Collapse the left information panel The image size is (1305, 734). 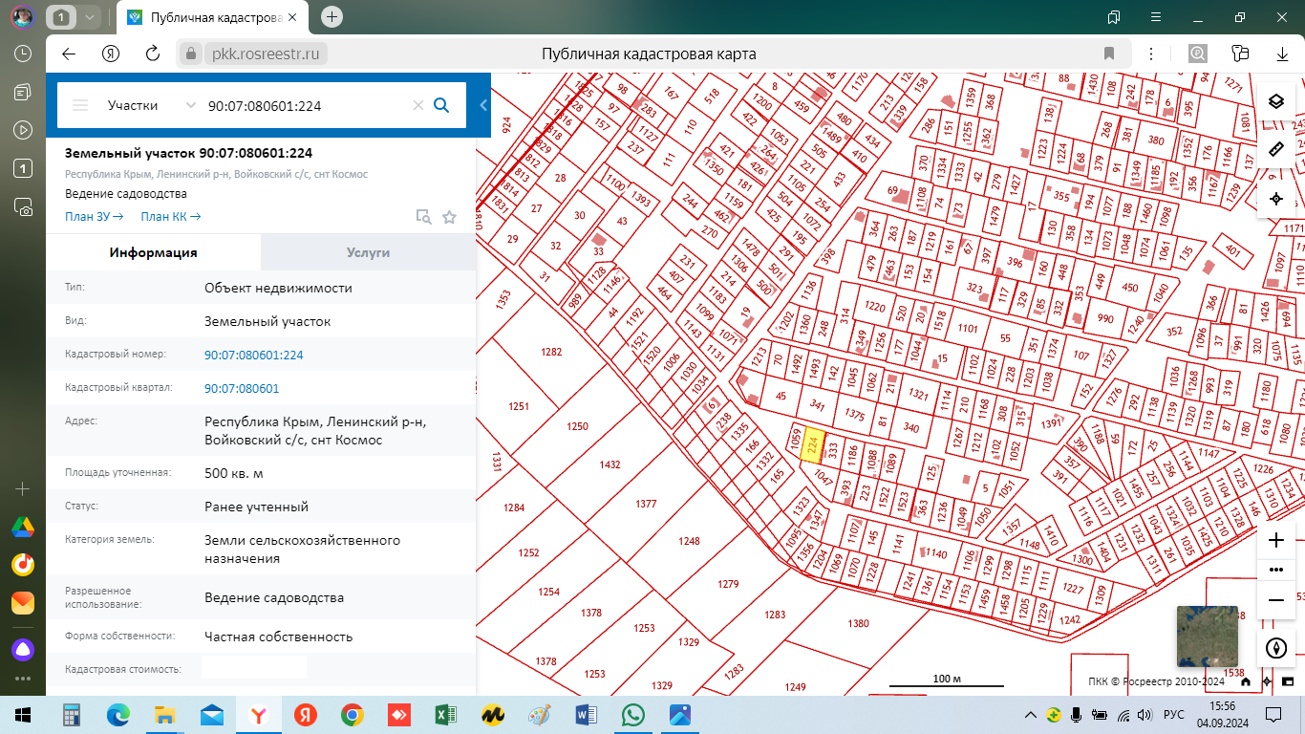[483, 105]
